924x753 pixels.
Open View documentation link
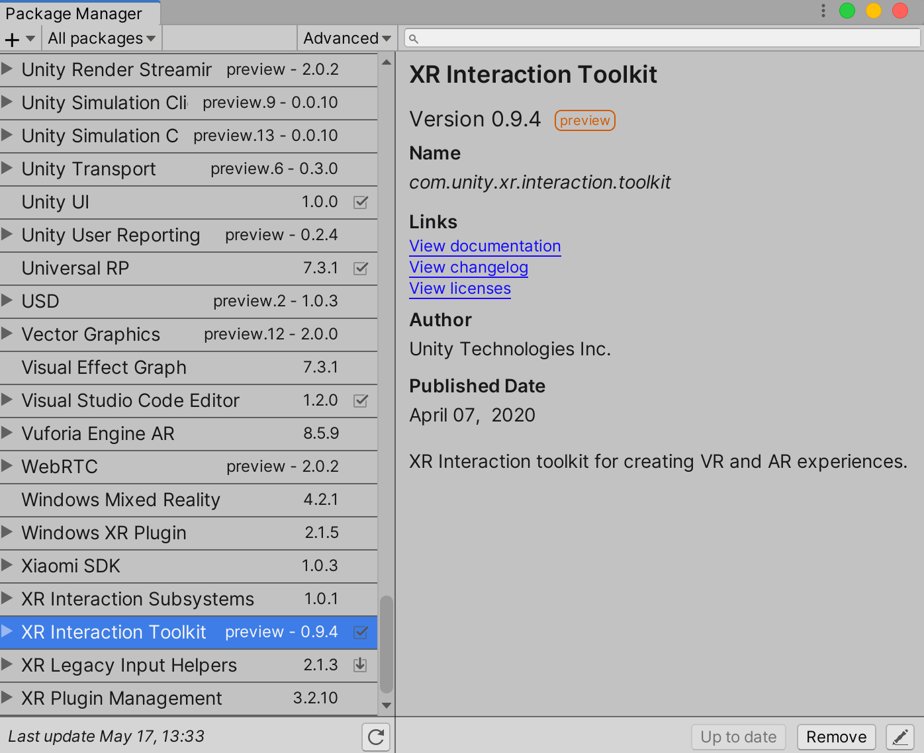pyautogui.click(x=485, y=246)
